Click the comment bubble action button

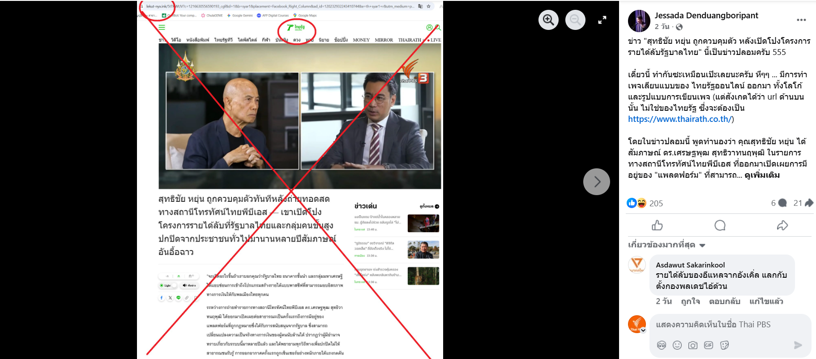pyautogui.click(x=720, y=225)
